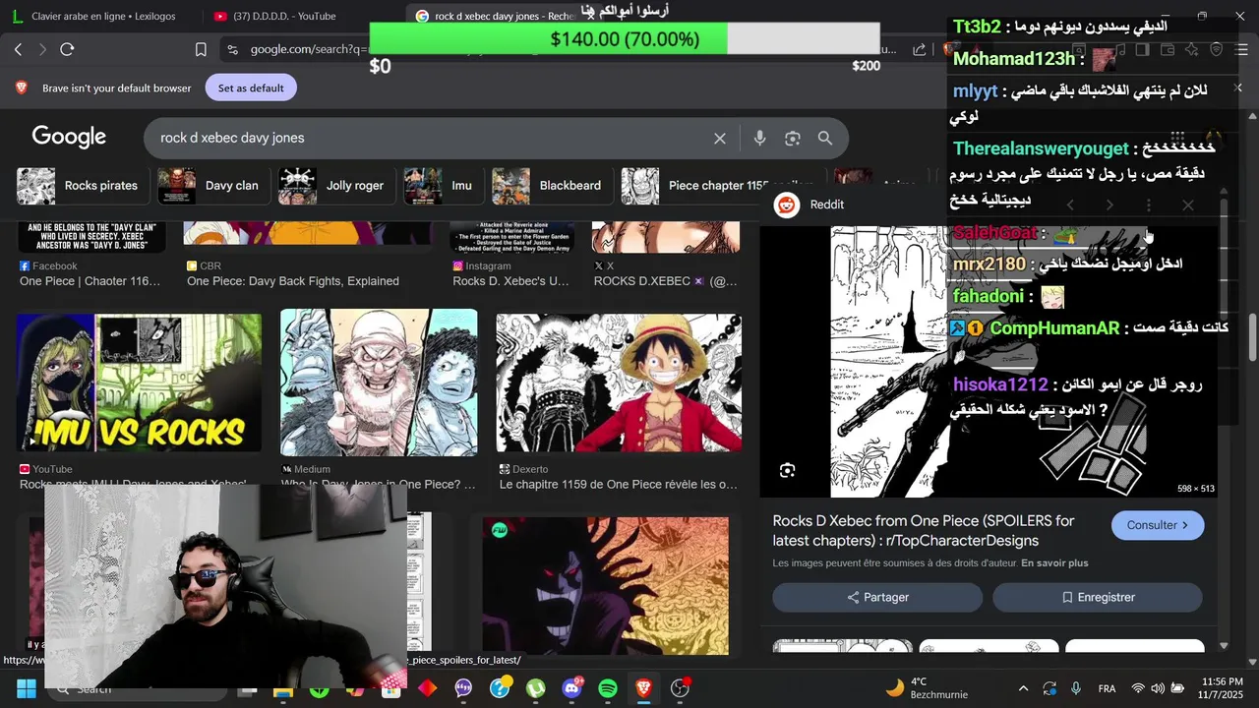Expand the system tray hidden icons chevron
The image size is (1259, 708).
[1023, 688]
